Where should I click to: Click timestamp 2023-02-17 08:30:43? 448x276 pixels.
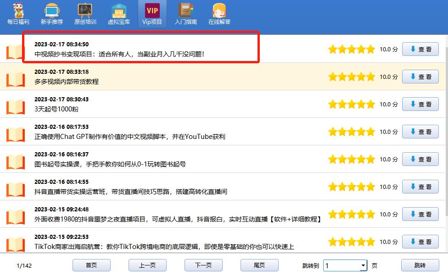pos(62,99)
